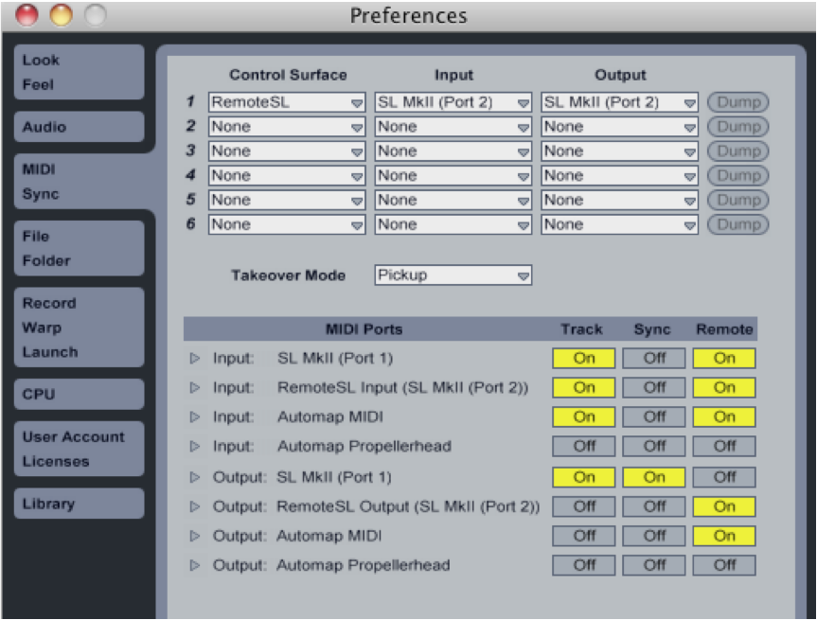817x620 pixels.
Task: Expand Input Automap Propellerhead disclosure triangle
Action: point(195,447)
